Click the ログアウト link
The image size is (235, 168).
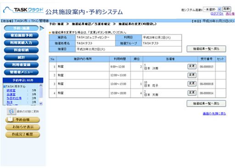pyautogui.click(x=217, y=14)
